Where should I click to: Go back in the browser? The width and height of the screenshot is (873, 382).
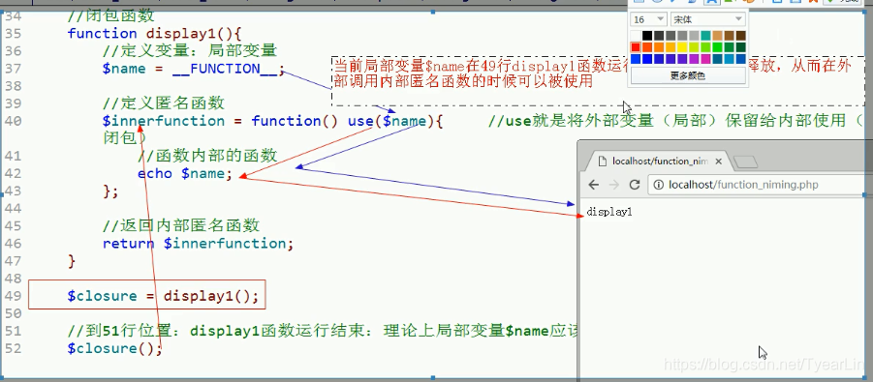click(594, 185)
